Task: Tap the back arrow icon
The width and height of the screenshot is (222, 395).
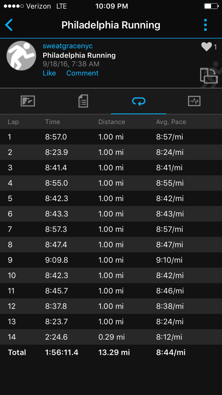Action: [x=9, y=25]
